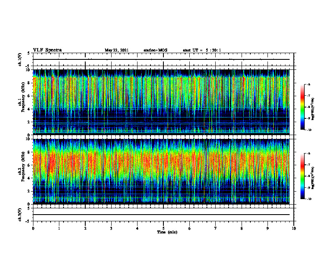Click the "ch.1(V)" axis label
The height and width of the screenshot is (256, 331).
tap(20, 59)
